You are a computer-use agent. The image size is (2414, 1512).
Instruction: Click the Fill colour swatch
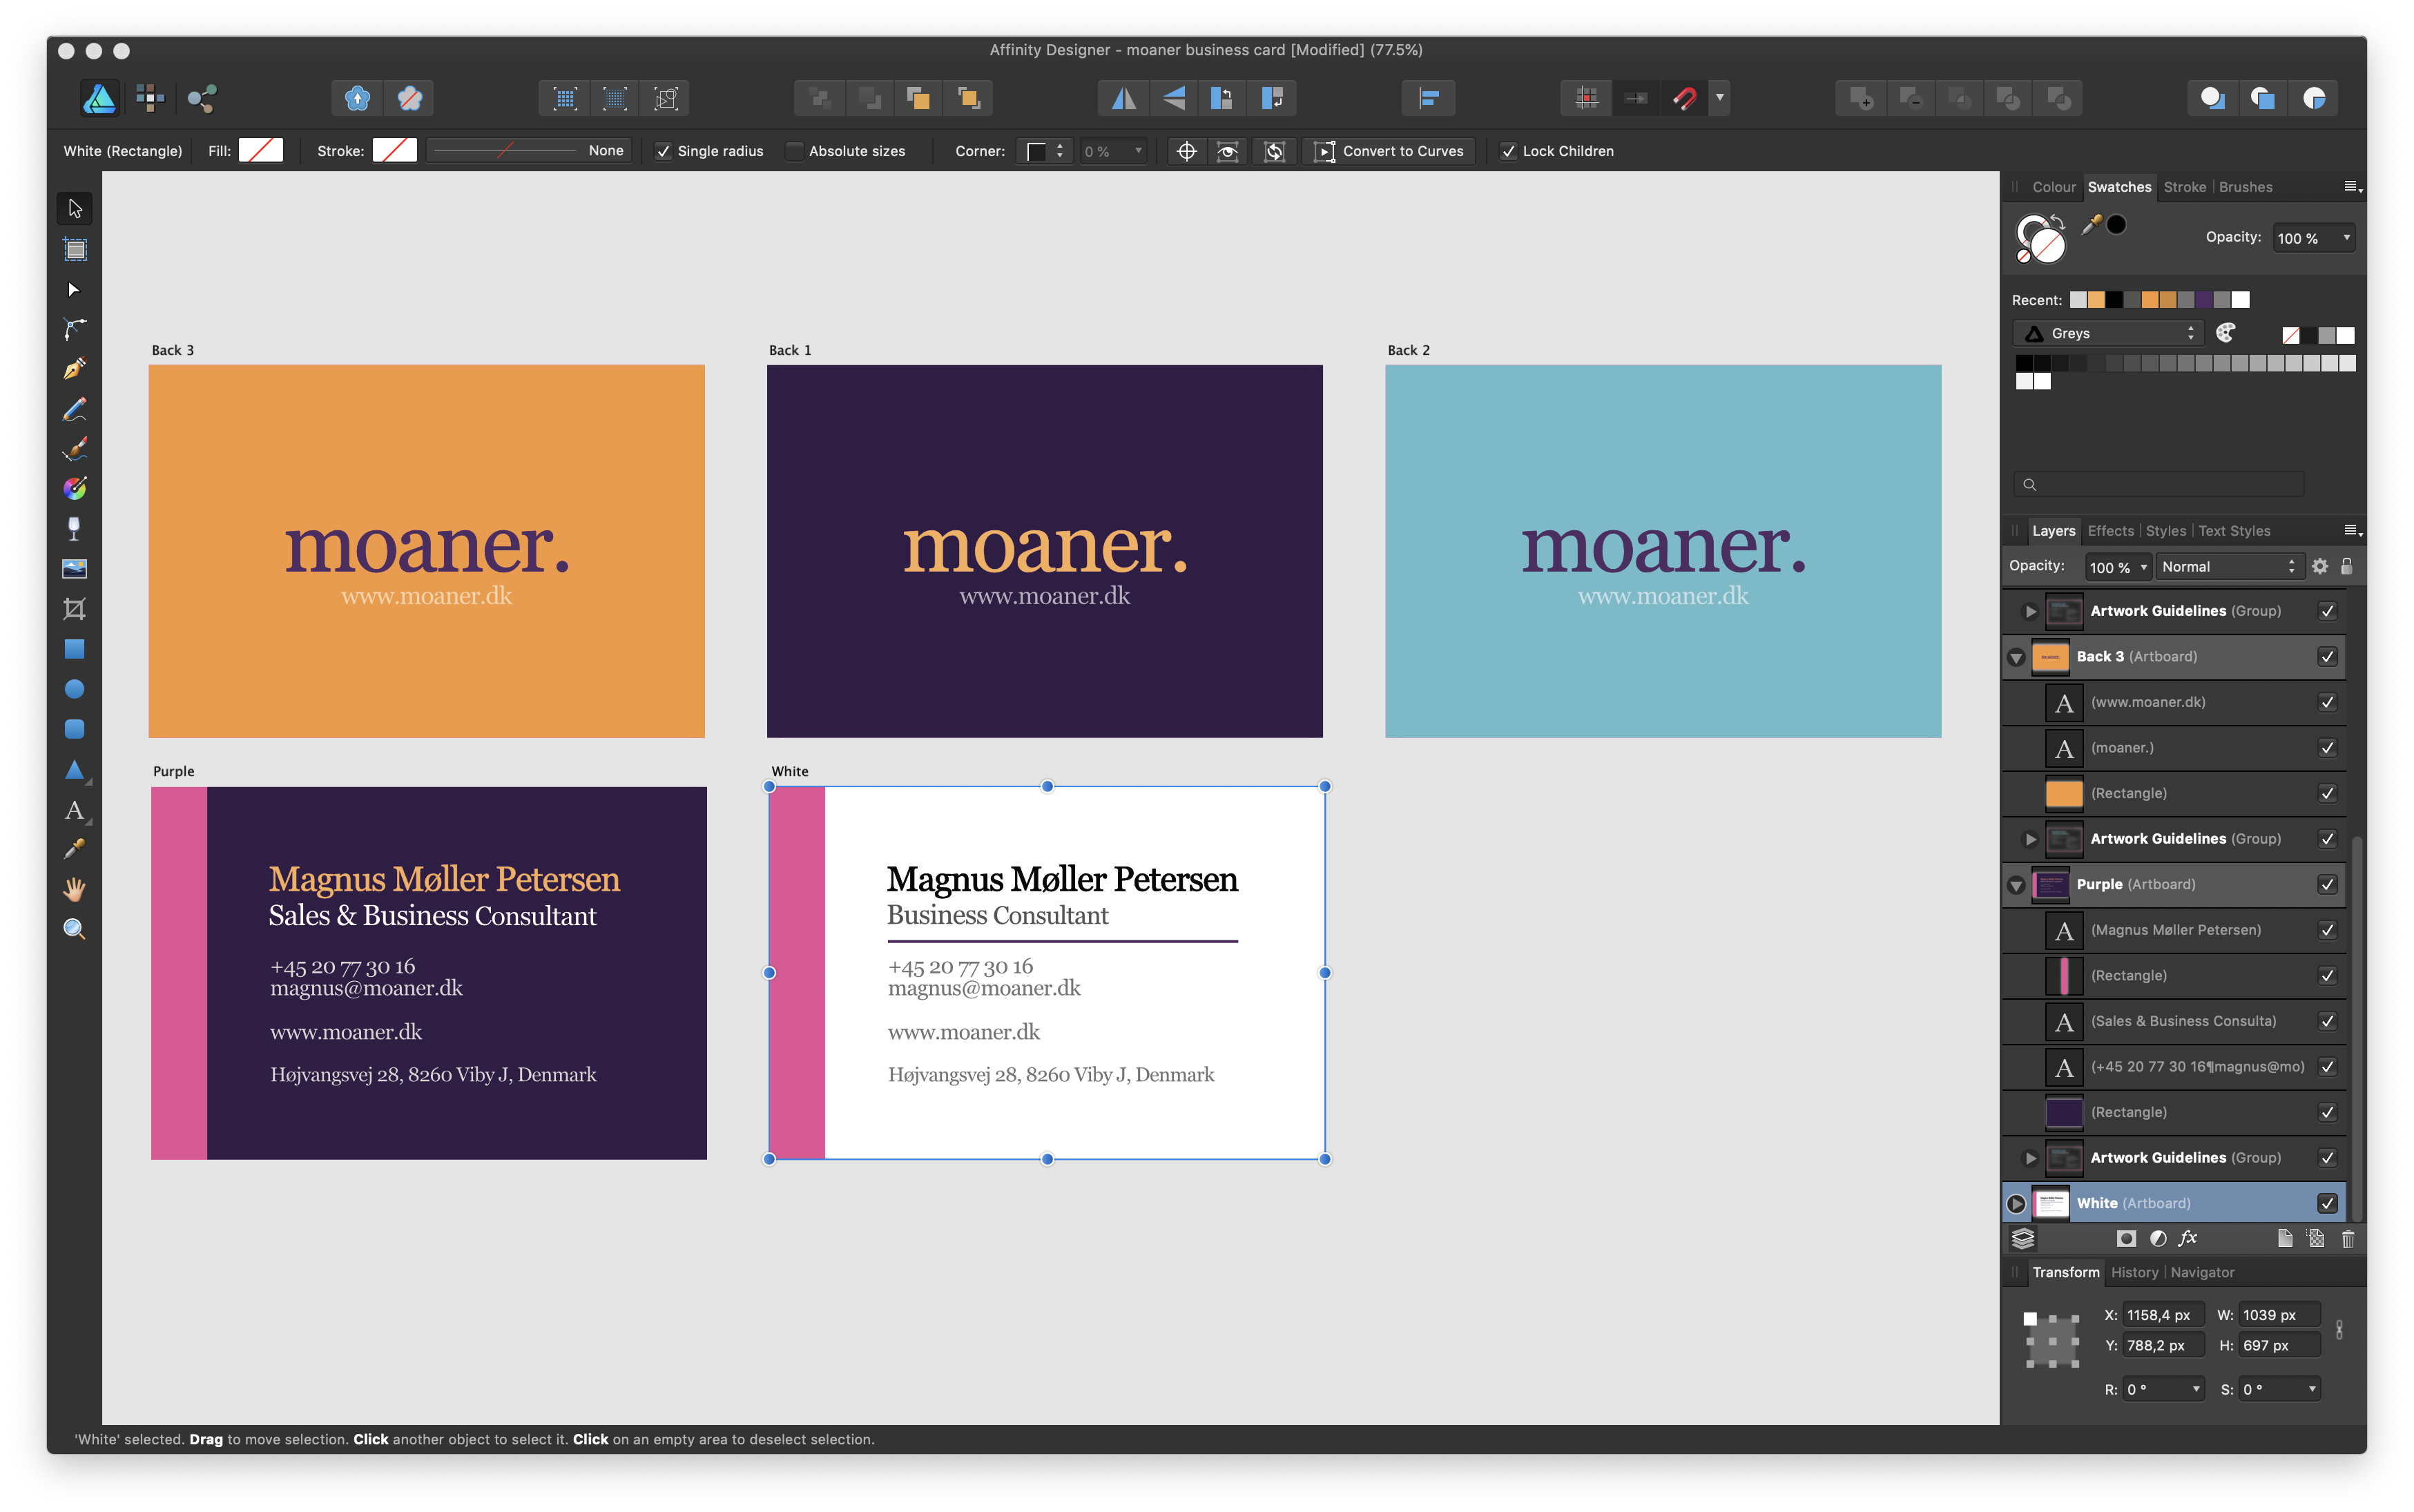(260, 151)
